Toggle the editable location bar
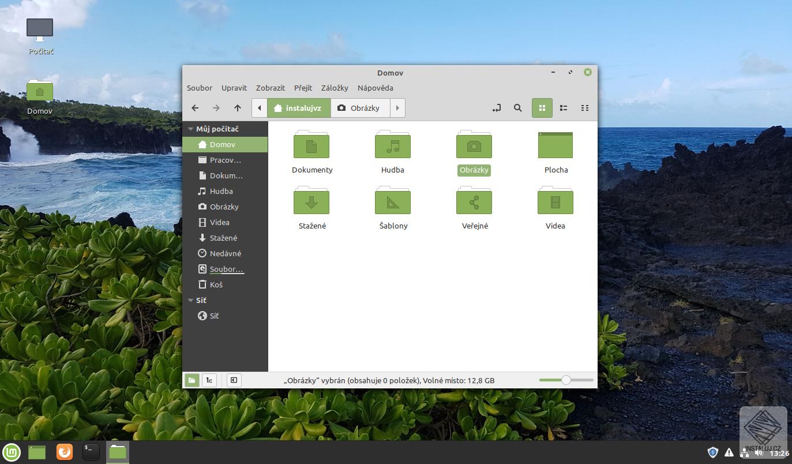The width and height of the screenshot is (792, 464). coord(496,108)
